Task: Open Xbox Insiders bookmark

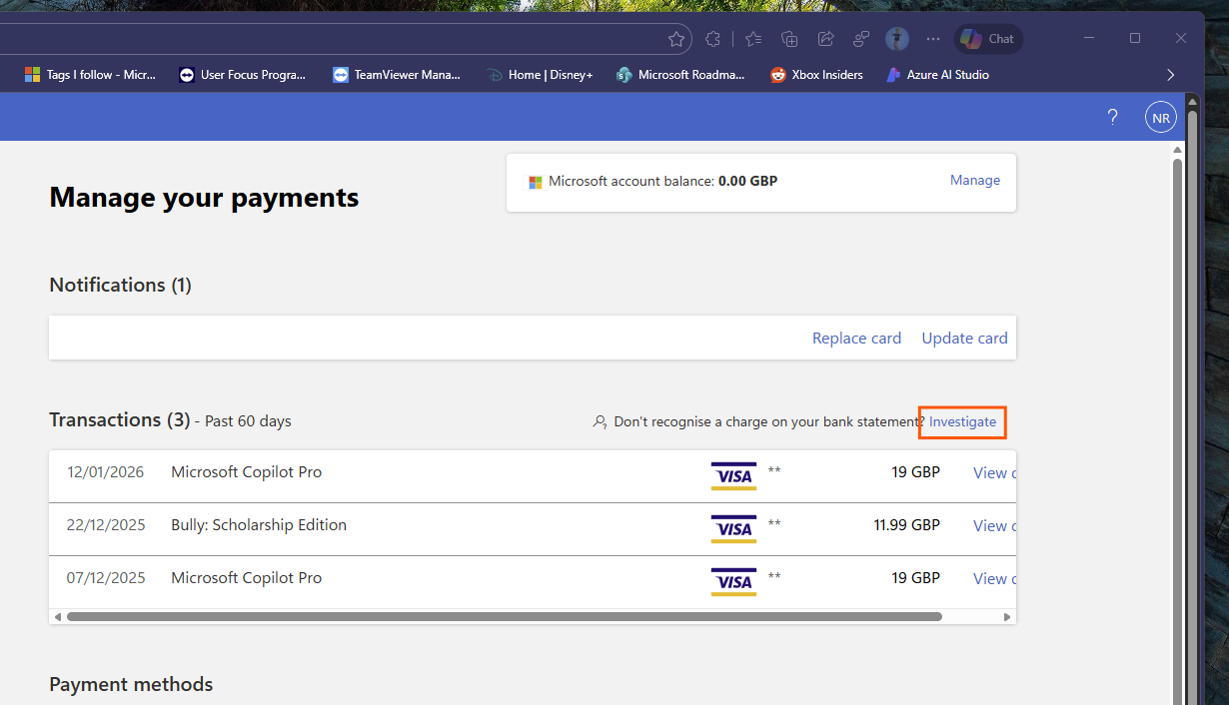Action: pos(817,74)
